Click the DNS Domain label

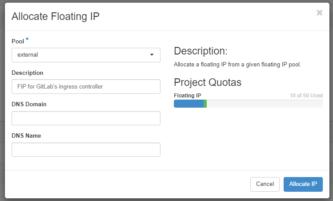pos(29,104)
